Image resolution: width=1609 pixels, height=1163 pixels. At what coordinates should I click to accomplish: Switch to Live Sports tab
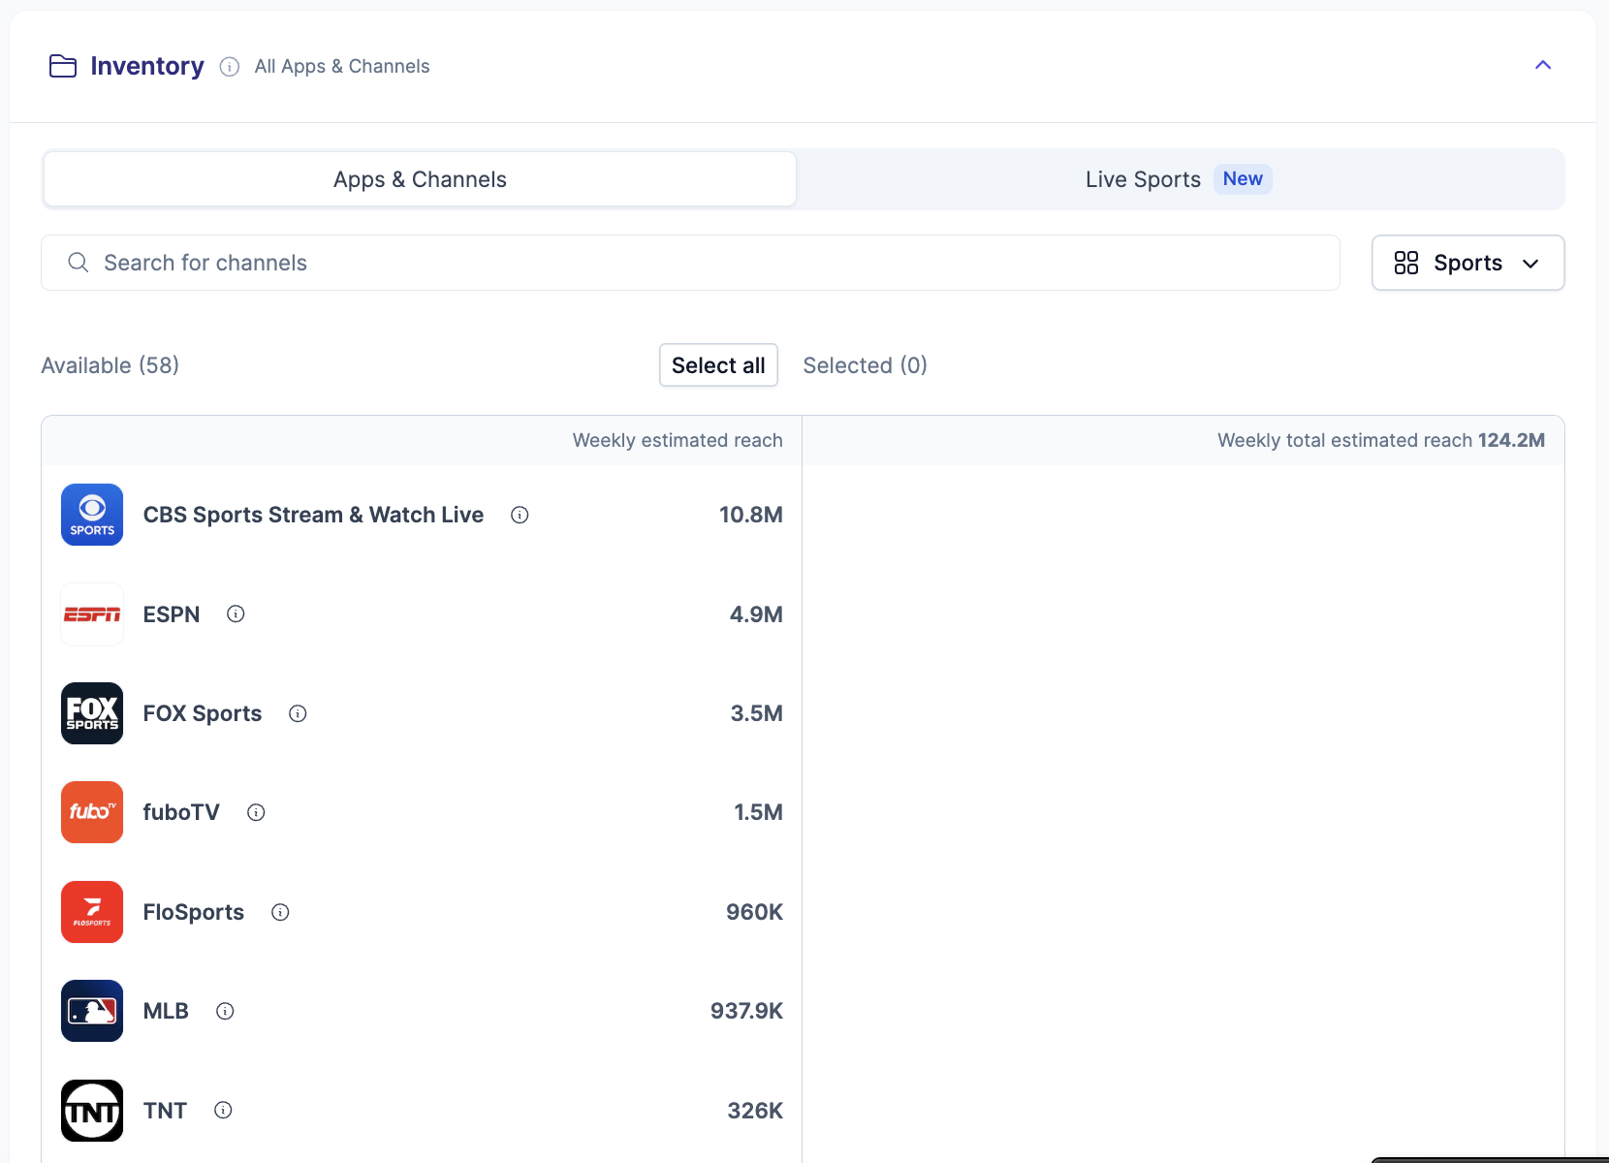tap(1180, 179)
